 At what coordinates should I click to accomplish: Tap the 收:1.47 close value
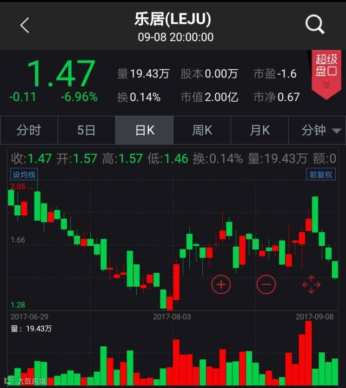point(31,159)
